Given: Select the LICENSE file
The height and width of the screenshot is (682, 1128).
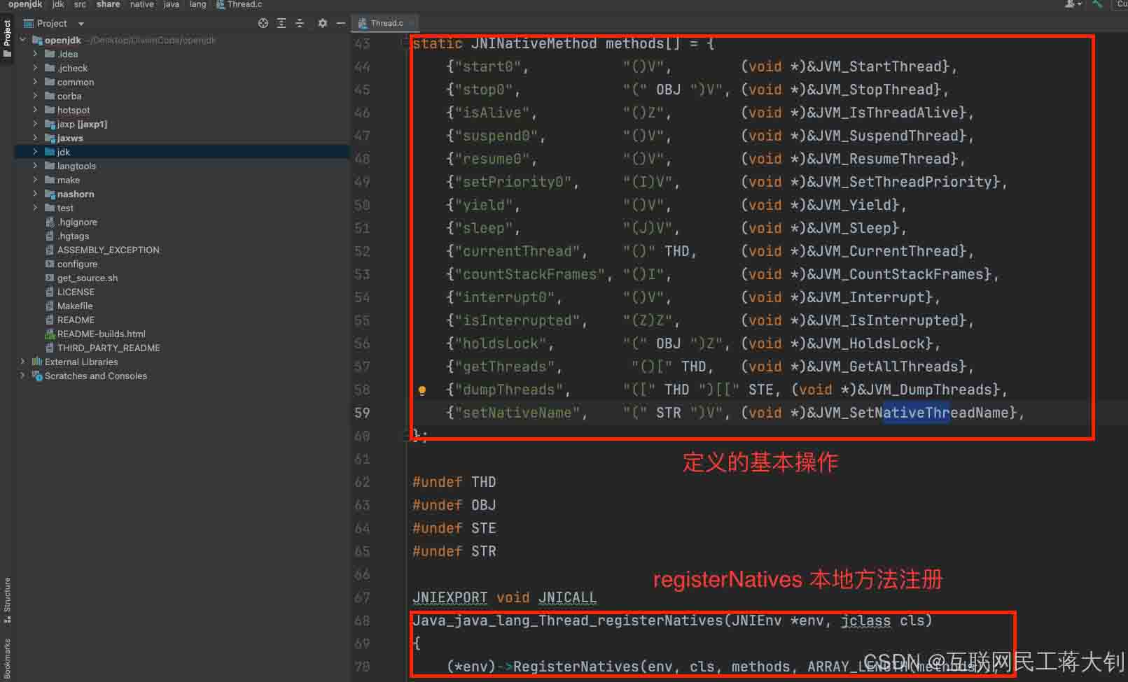Looking at the screenshot, I should pos(76,292).
